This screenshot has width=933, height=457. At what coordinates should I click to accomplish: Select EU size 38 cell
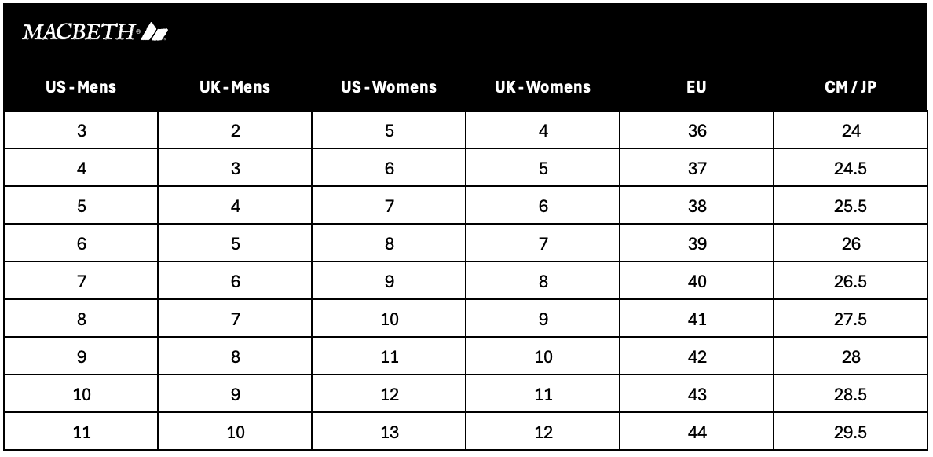pyautogui.click(x=697, y=207)
